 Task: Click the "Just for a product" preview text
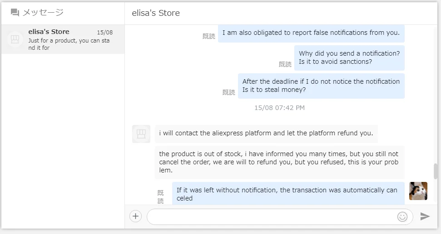tap(69, 44)
